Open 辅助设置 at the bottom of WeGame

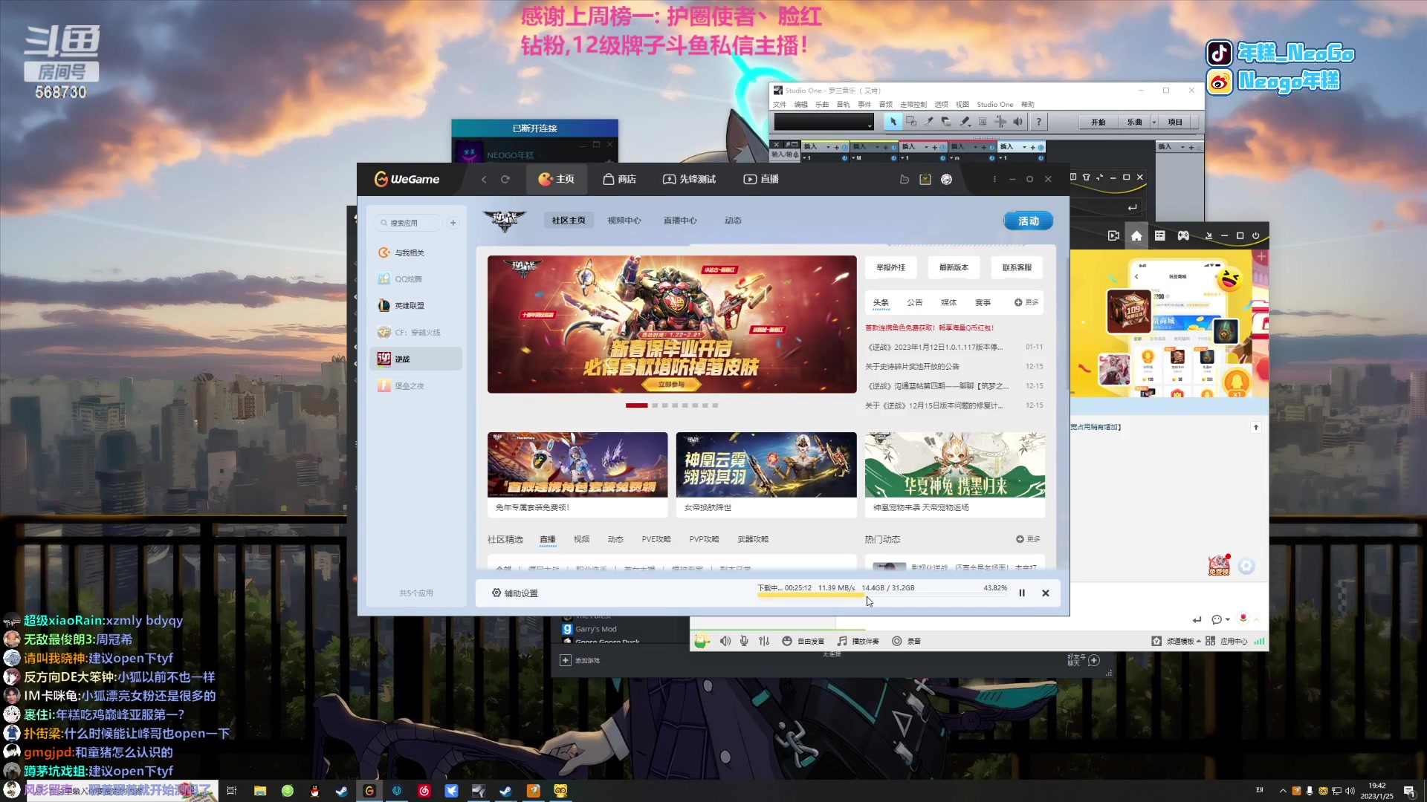[514, 593]
